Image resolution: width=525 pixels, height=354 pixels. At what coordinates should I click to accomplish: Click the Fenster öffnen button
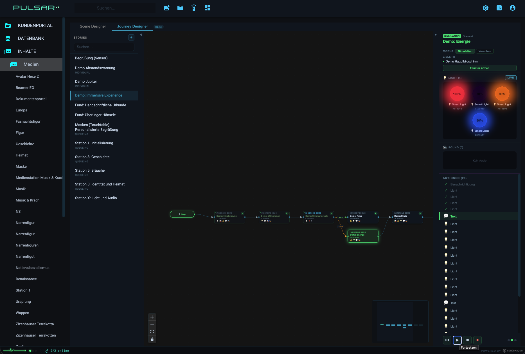coord(480,68)
